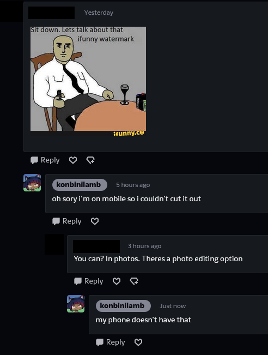Image resolution: width=268 pixels, height=355 pixels.
Task: Click the "Just now" timestamp
Action: point(173,306)
